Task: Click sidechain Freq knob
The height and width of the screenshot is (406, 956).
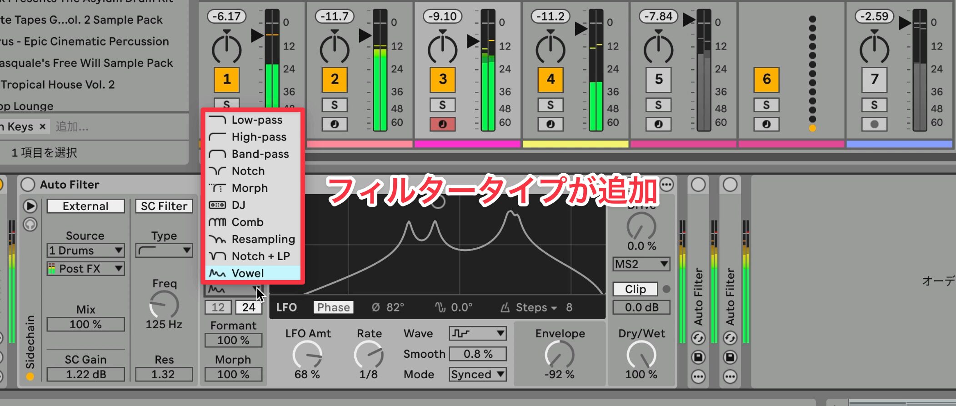Action: tap(164, 305)
